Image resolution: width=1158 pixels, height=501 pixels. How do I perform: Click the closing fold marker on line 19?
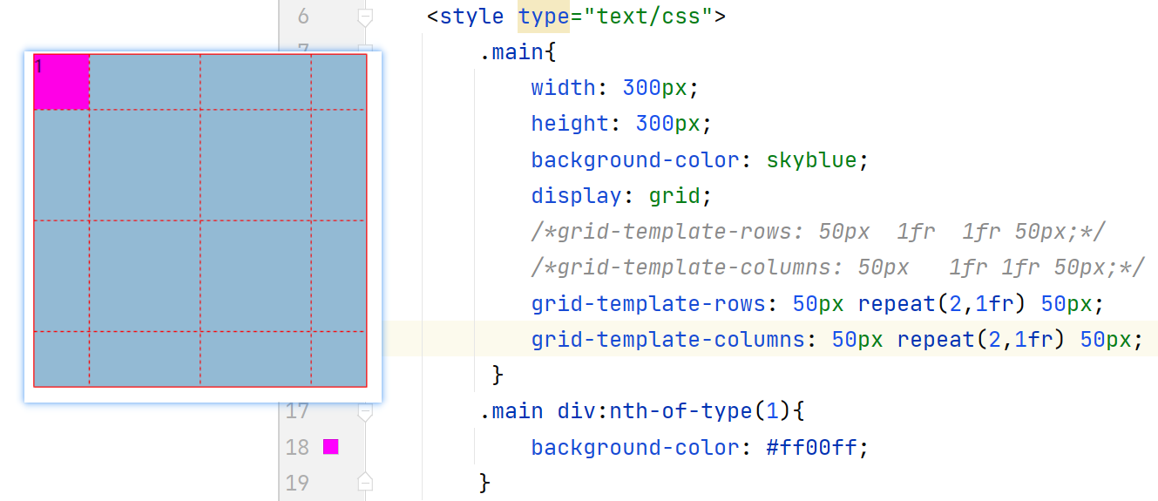(x=365, y=483)
